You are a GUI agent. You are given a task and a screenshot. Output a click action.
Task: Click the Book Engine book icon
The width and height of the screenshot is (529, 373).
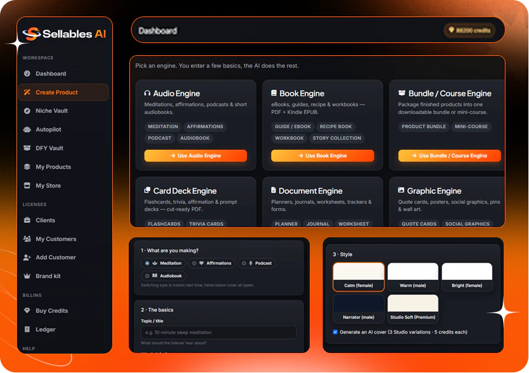click(274, 93)
